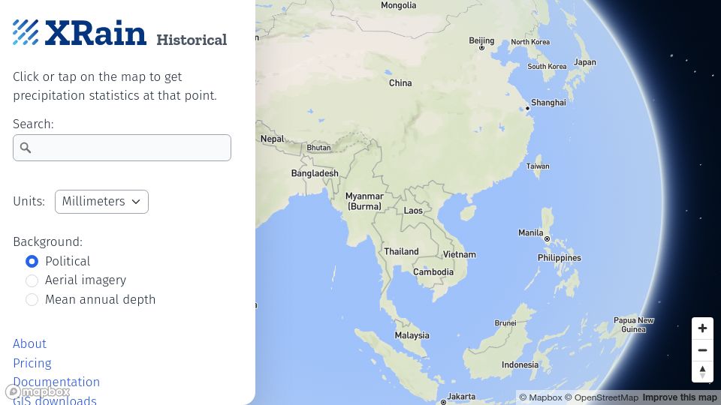Click the Cambodia label on the map
721x405 pixels.
pos(433,271)
